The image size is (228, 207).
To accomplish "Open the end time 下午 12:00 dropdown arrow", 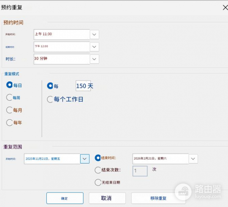I will 94,47.
